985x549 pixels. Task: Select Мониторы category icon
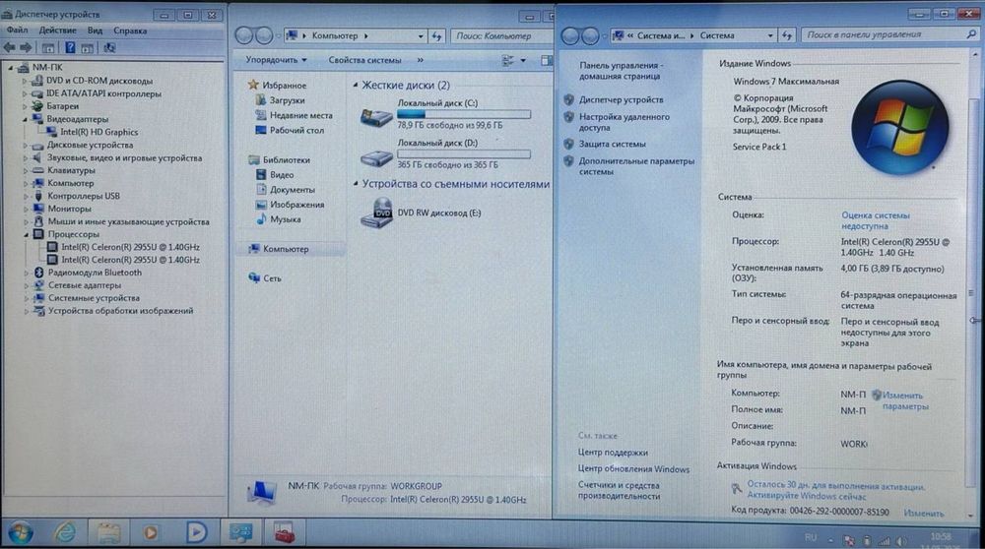click(x=38, y=209)
